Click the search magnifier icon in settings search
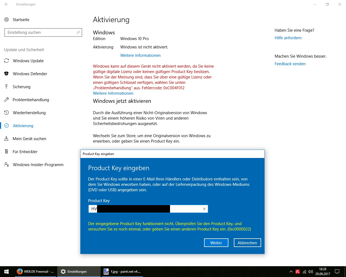 pos(78,32)
